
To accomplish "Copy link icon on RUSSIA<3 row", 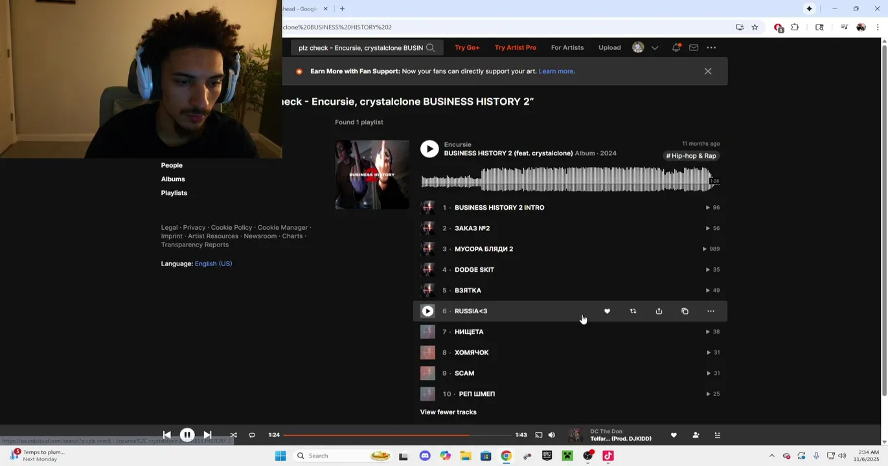I will coord(685,311).
